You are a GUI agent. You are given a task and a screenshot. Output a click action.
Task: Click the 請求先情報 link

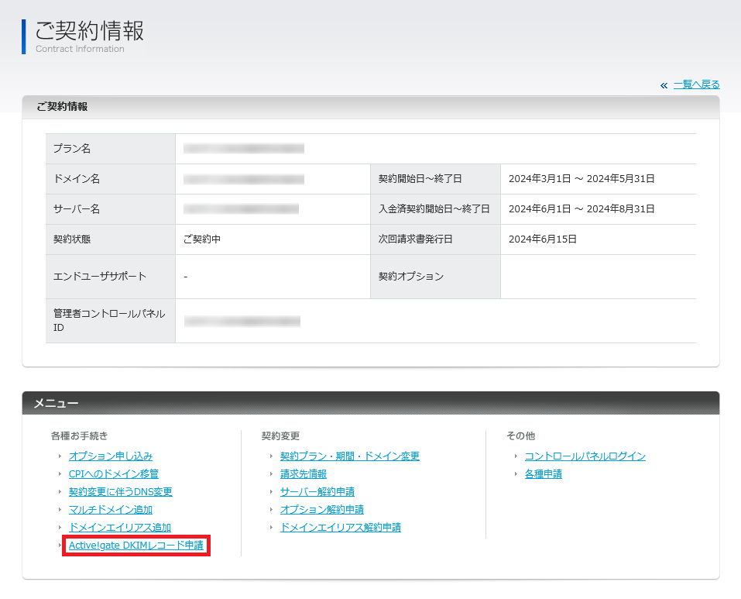303,474
